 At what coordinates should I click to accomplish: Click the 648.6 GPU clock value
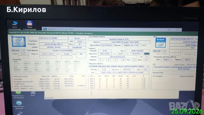[166, 60]
